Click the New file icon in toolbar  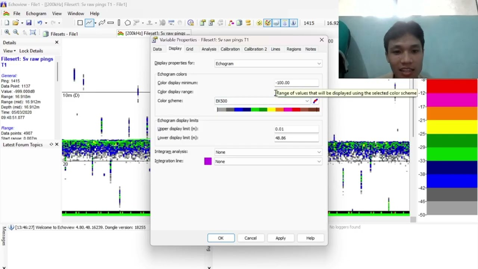pos(7,23)
